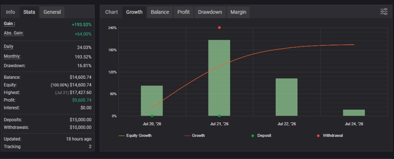Click the Abs. Gain value +64.00%
The image size is (394, 159).
83,34
